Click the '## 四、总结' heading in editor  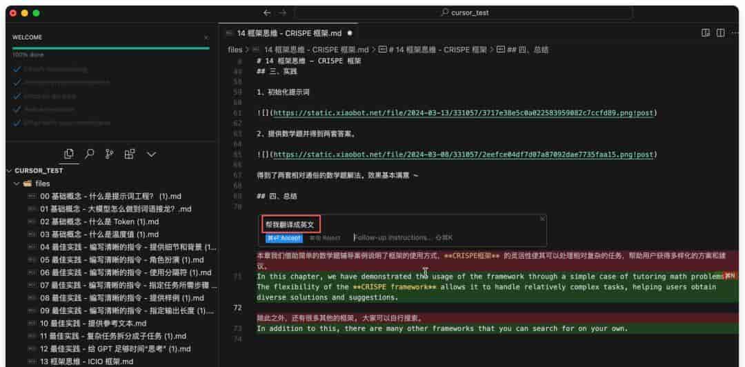pyautogui.click(x=277, y=197)
